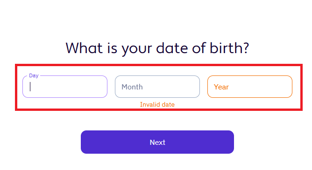Submit the date with the Next button
This screenshot has height=170, width=312.
pyautogui.click(x=157, y=142)
